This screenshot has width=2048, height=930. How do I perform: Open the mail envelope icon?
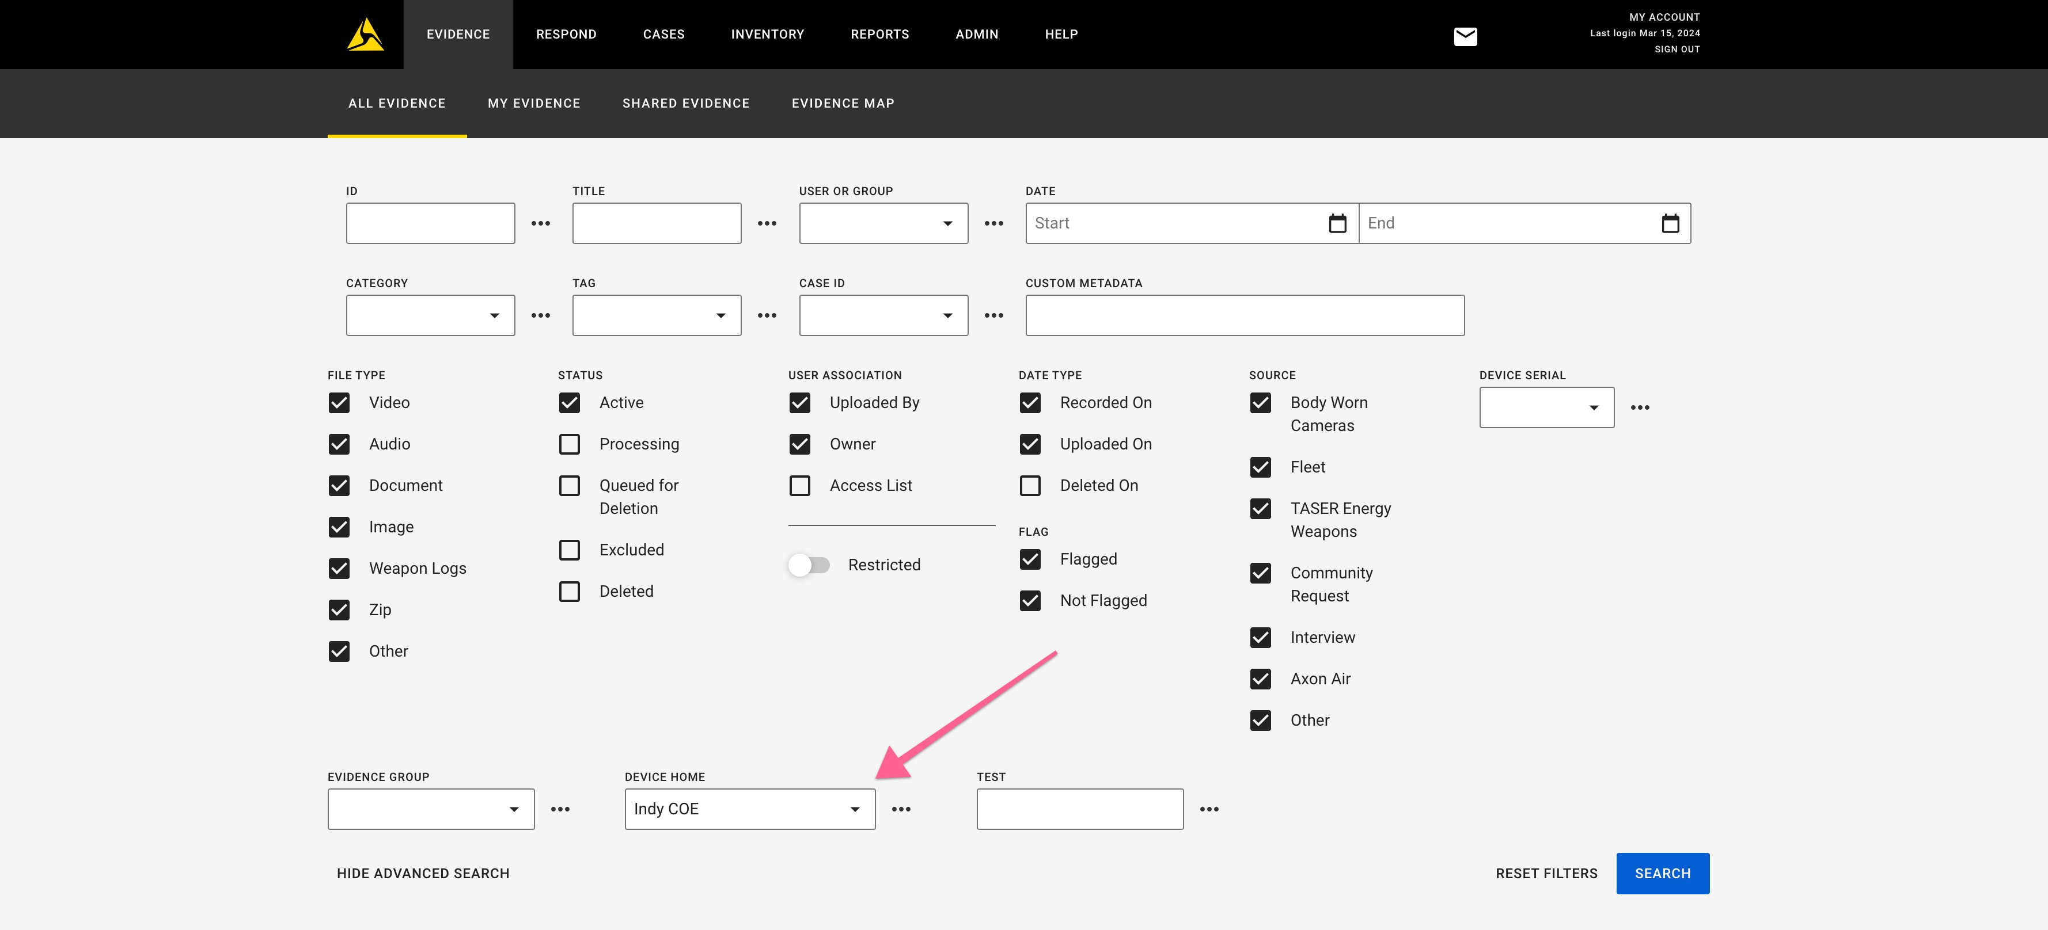click(1465, 36)
